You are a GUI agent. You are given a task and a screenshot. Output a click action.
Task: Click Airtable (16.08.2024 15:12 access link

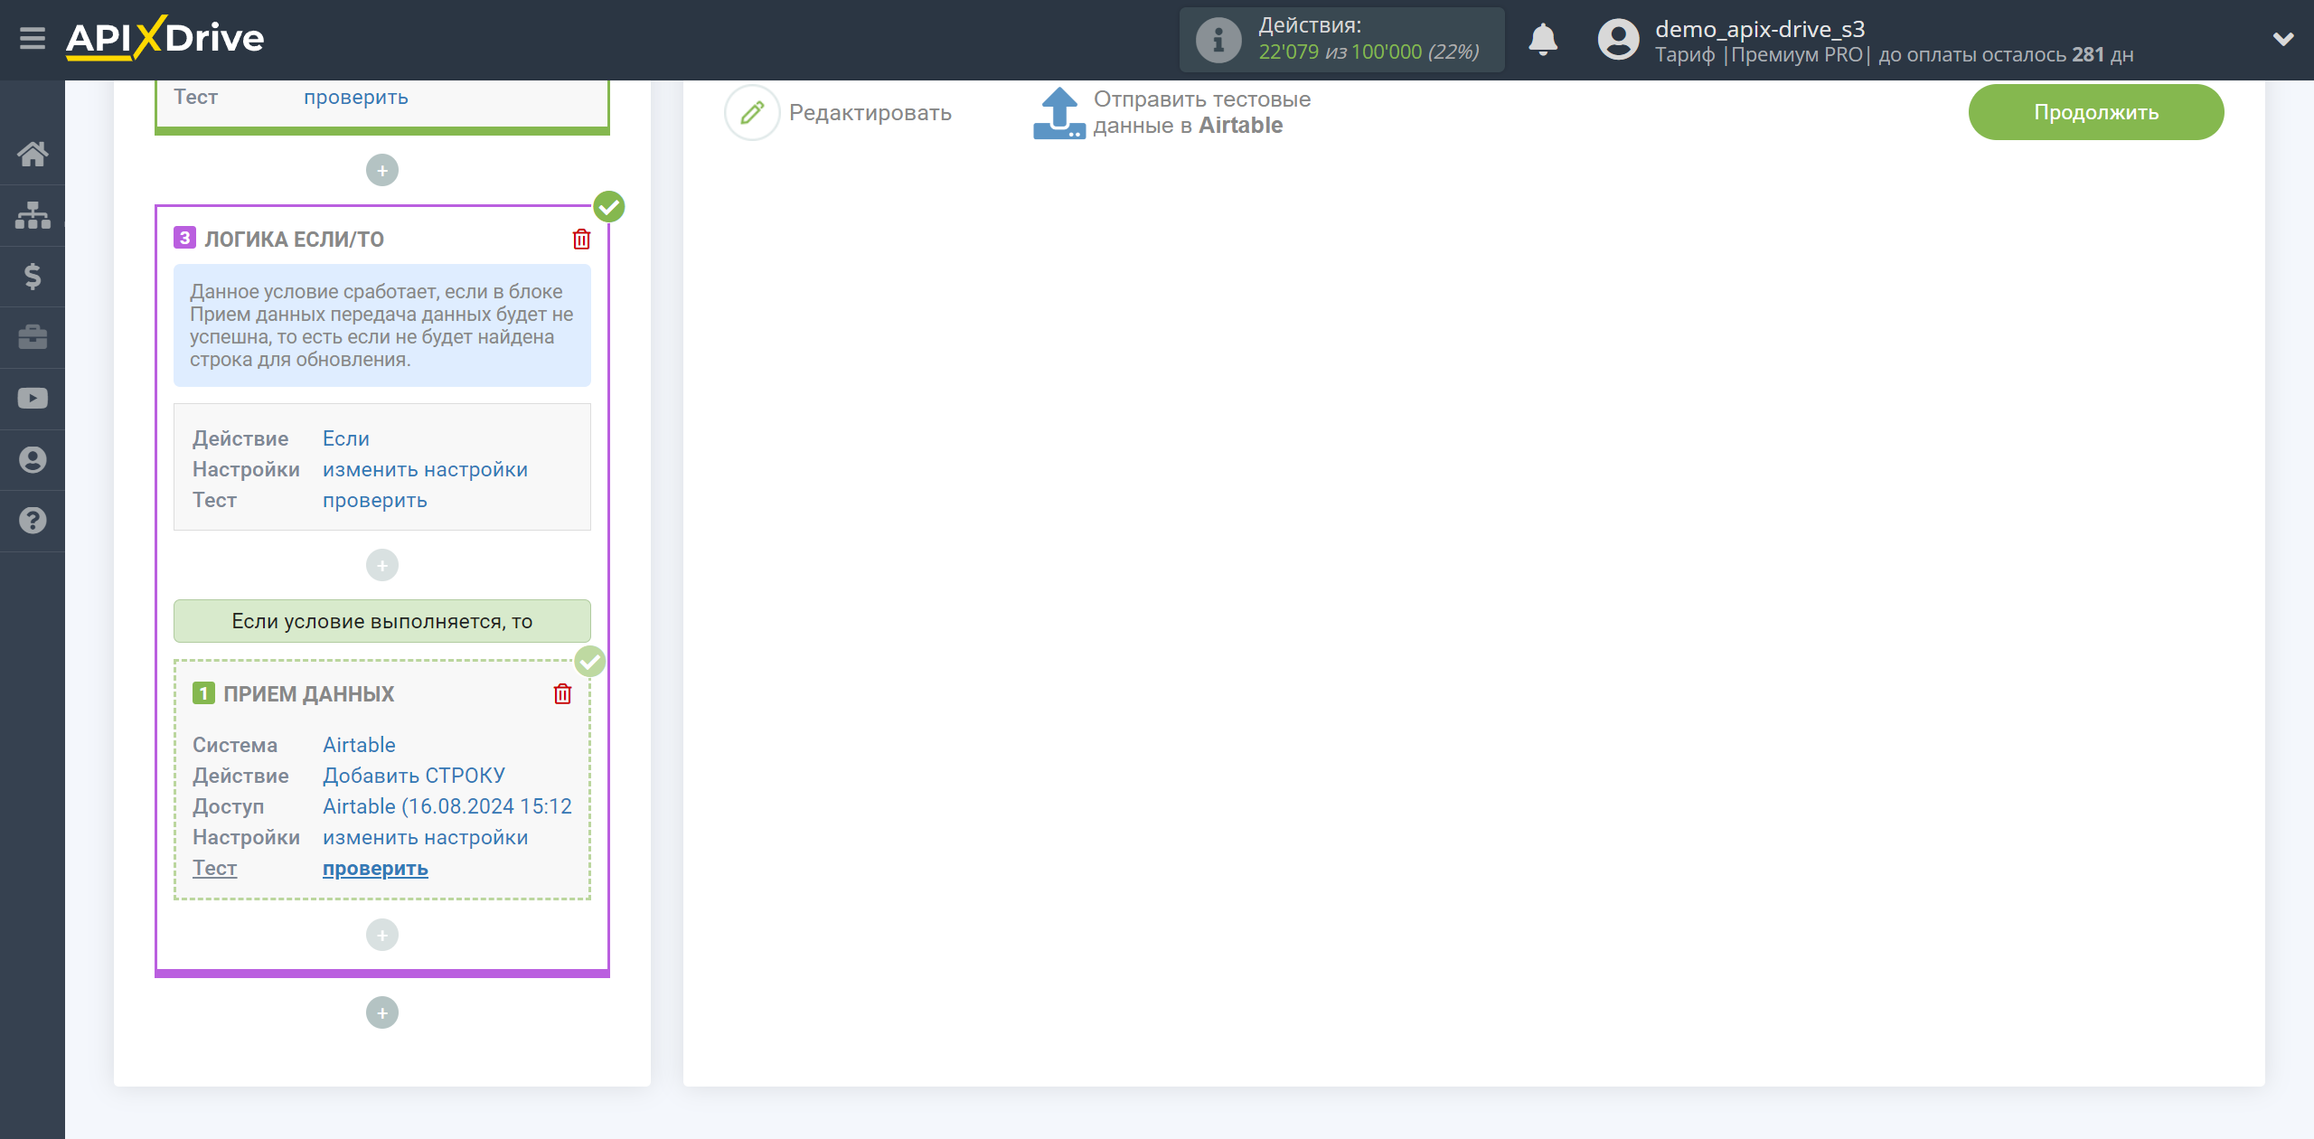click(x=447, y=806)
